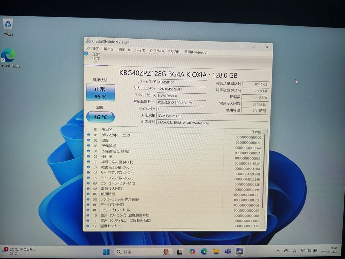Screen dimensions: 345x259
Task: Open the 機能(U) menu
Action: [124, 50]
